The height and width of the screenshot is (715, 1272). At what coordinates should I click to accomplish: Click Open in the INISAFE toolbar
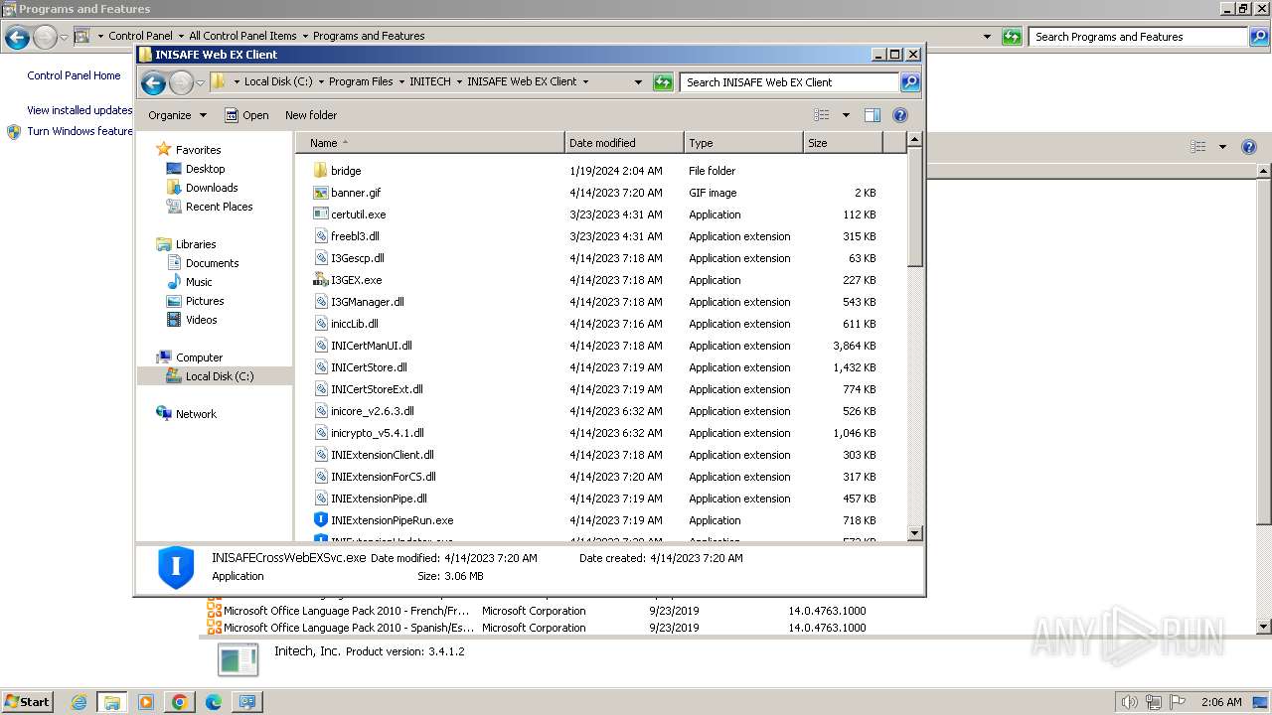(246, 115)
